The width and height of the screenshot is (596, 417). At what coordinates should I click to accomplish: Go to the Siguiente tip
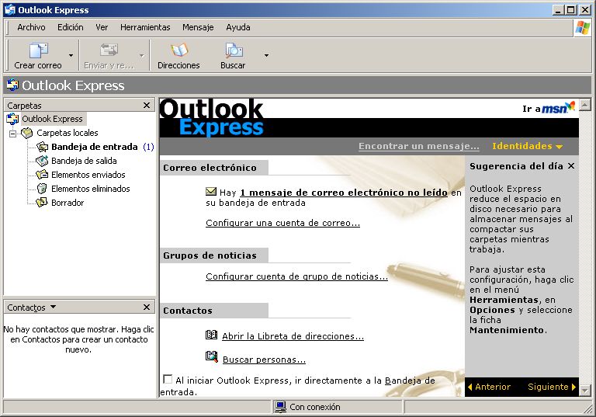pos(552,387)
